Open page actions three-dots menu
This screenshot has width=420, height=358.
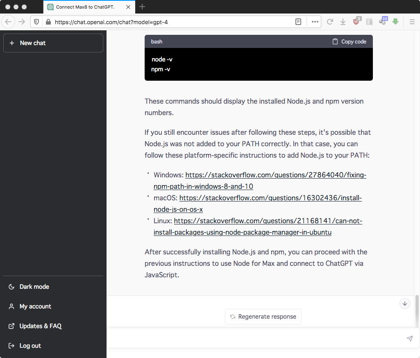pos(315,22)
